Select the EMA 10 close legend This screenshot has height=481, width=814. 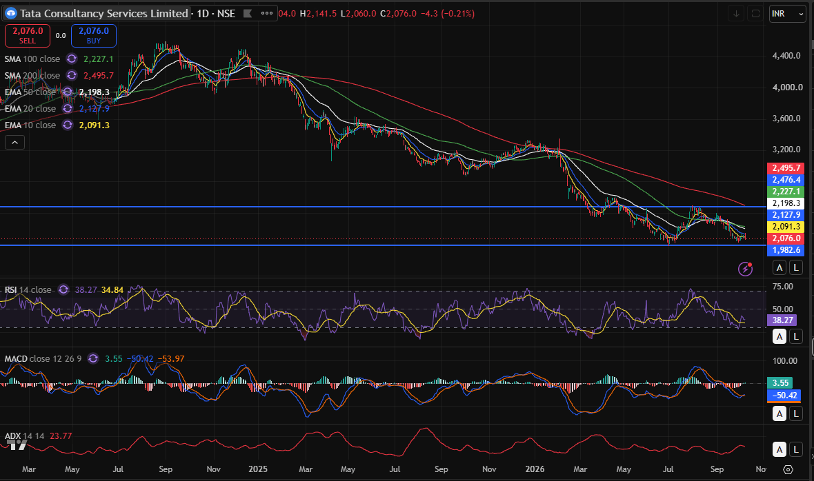[30, 125]
